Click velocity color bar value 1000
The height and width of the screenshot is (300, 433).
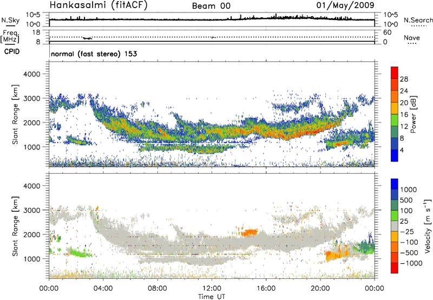click(x=409, y=190)
